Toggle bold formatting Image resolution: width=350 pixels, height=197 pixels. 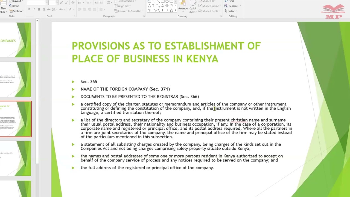click(29, 9)
